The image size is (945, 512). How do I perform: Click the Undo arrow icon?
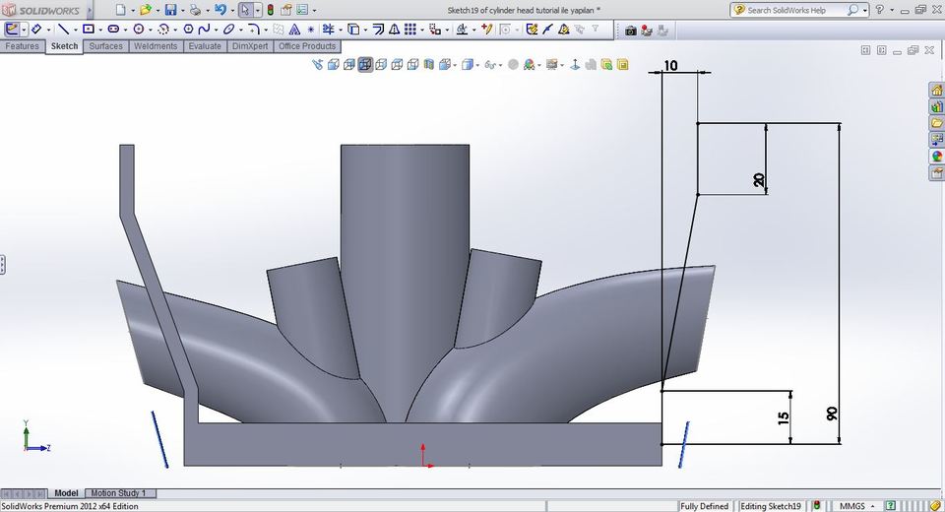pos(220,10)
